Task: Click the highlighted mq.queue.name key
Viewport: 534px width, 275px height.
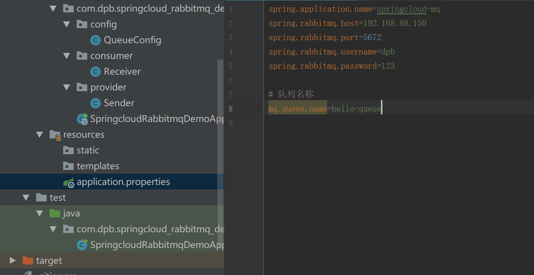Action: pyautogui.click(x=297, y=109)
